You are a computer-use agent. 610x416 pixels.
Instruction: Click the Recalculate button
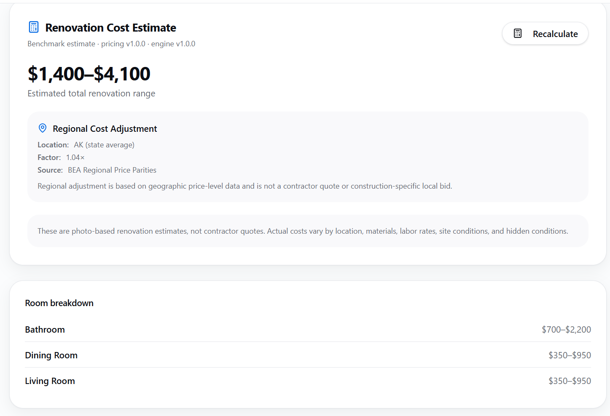tap(545, 34)
